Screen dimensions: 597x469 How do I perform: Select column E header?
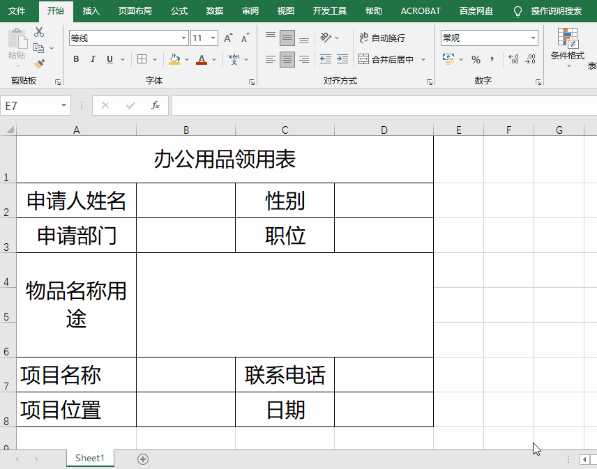click(x=458, y=130)
